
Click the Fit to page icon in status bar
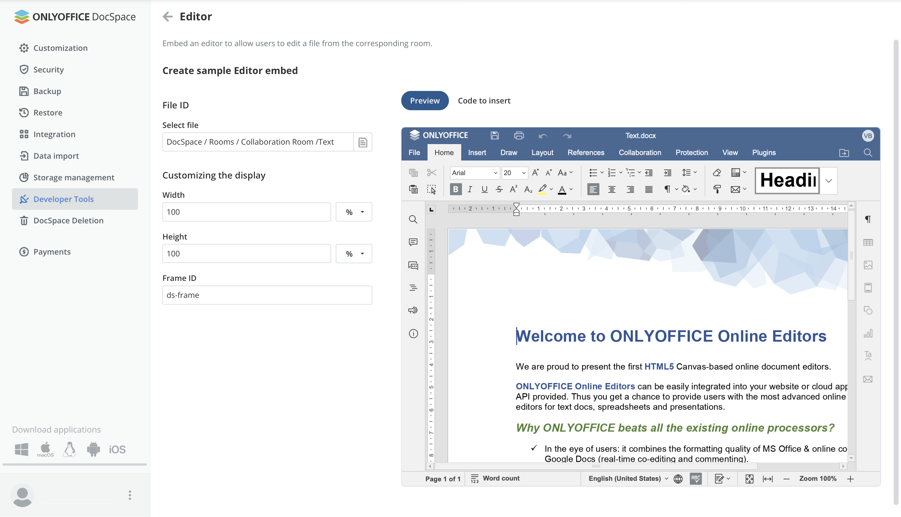(x=749, y=479)
